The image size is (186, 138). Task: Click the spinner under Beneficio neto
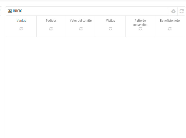coord(170,29)
